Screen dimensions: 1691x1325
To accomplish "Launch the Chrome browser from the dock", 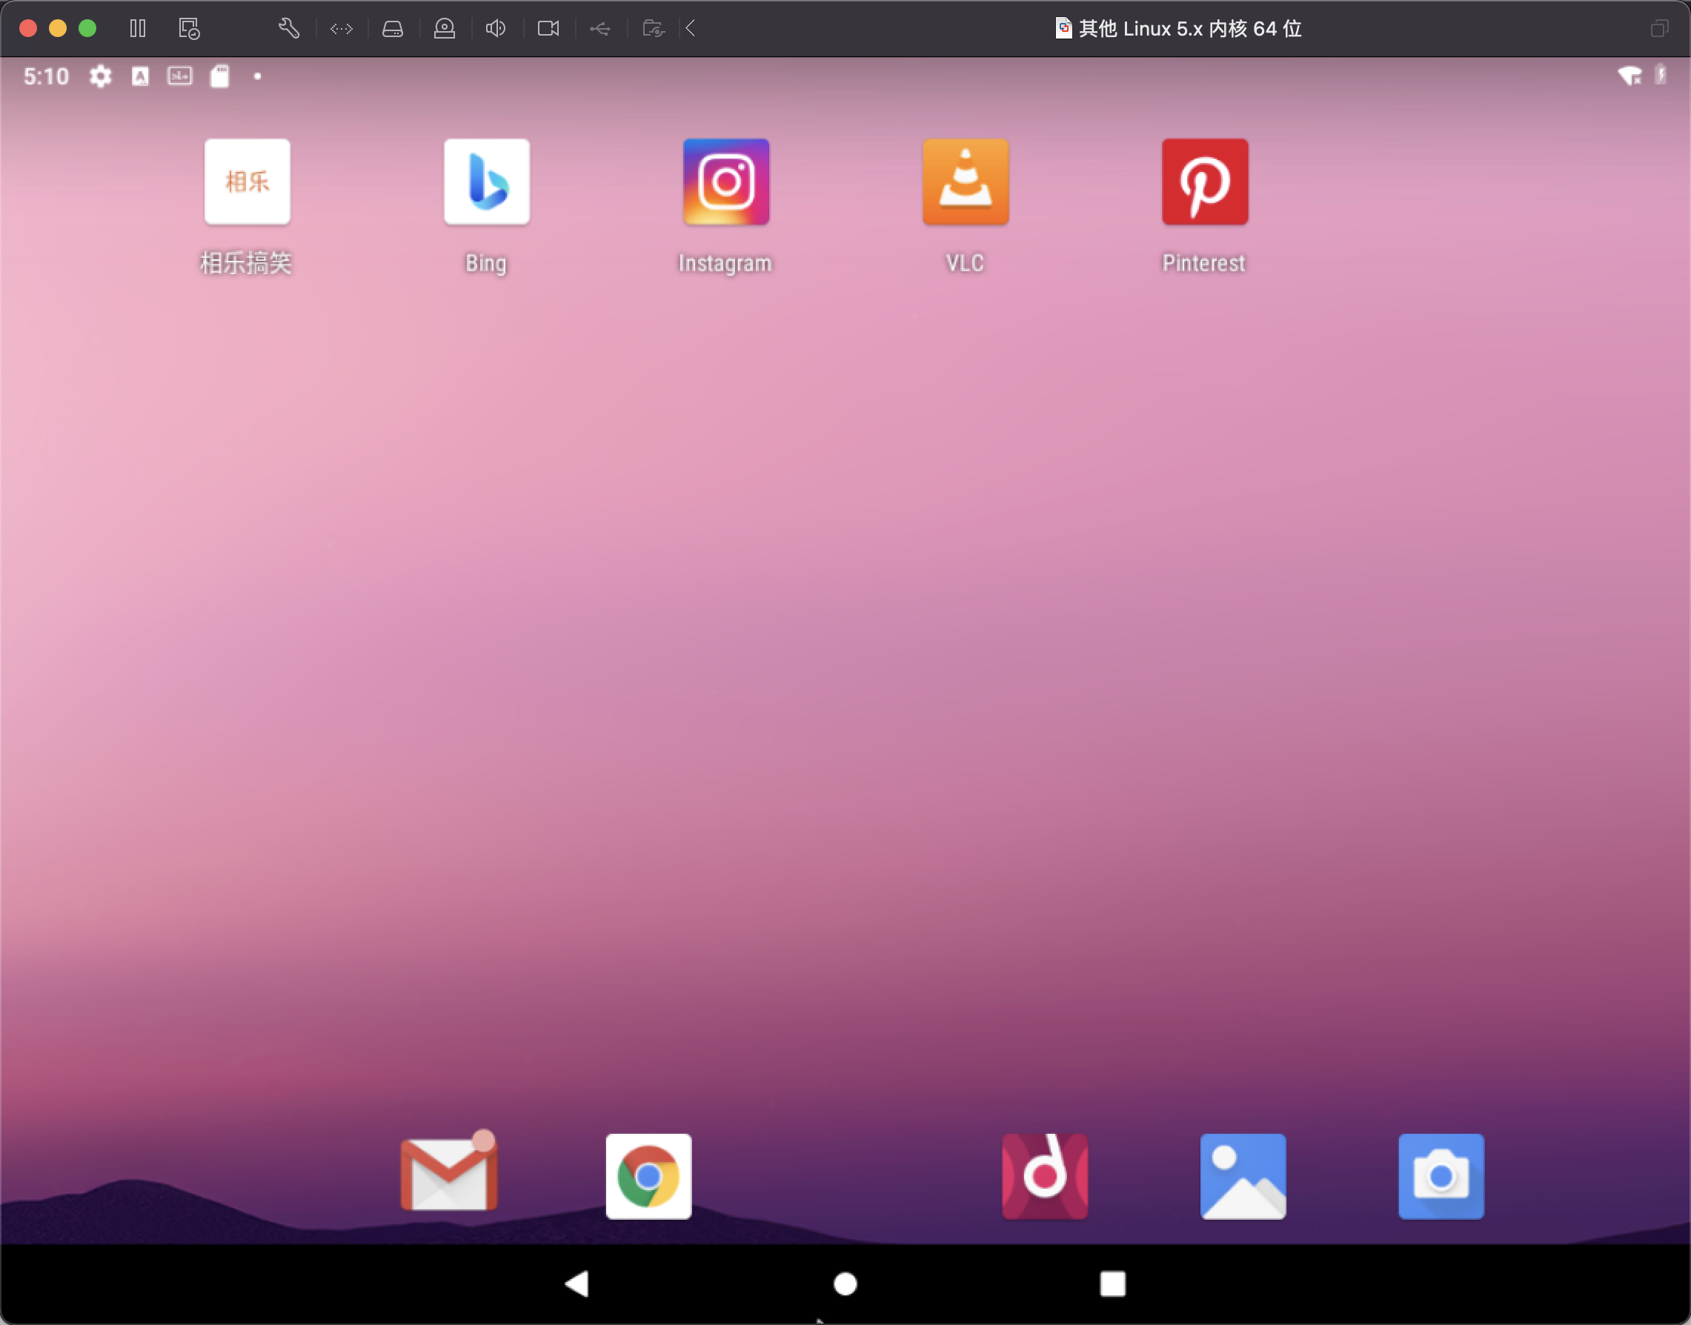I will click(x=648, y=1176).
